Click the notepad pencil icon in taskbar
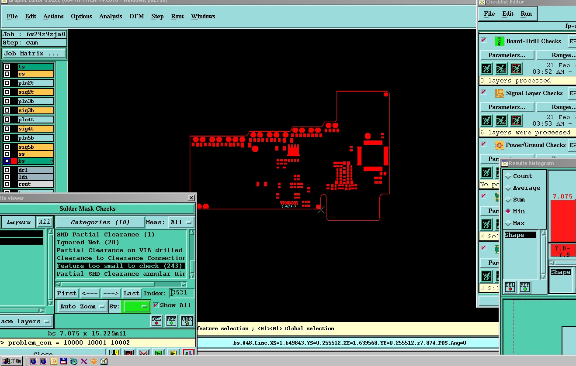576x366 pixels. tap(104, 361)
